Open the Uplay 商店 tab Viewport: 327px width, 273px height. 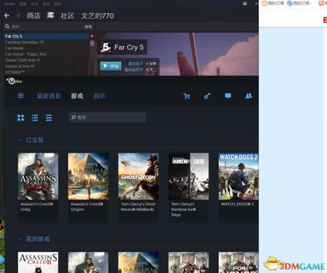(99, 96)
